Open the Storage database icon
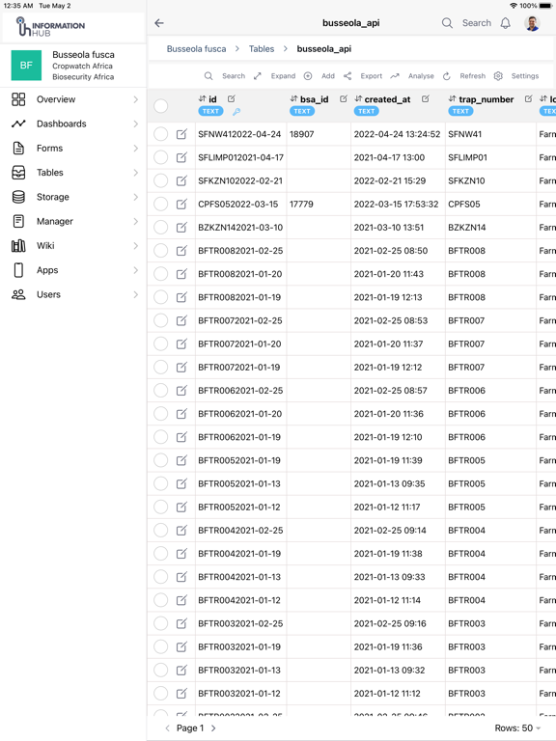This screenshot has height=741, width=556. [x=18, y=197]
